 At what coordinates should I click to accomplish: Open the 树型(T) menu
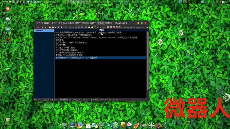[78, 23]
